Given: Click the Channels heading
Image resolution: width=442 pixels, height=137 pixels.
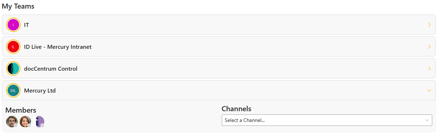Looking at the screenshot, I should 236,109.
